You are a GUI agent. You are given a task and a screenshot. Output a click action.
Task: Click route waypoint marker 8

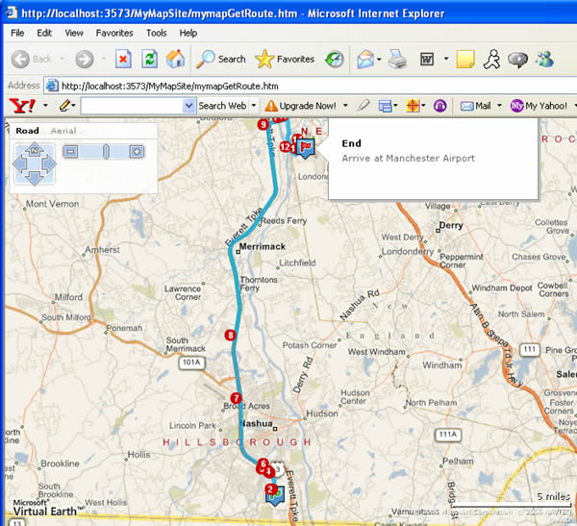(230, 335)
